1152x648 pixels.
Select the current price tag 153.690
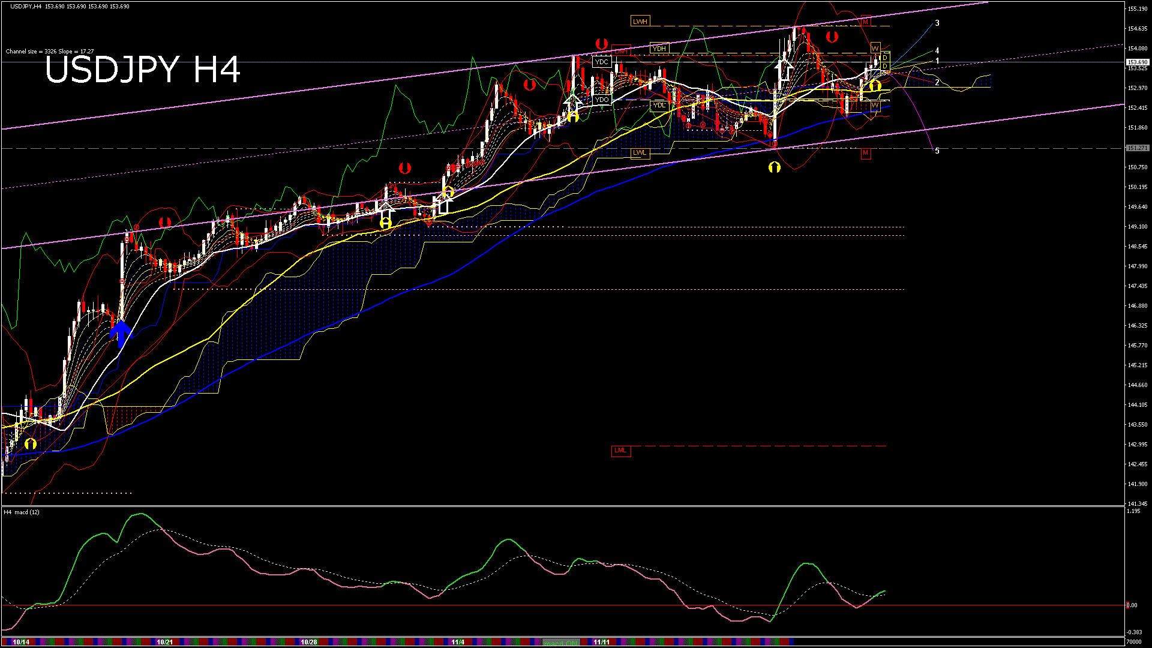coord(1138,62)
